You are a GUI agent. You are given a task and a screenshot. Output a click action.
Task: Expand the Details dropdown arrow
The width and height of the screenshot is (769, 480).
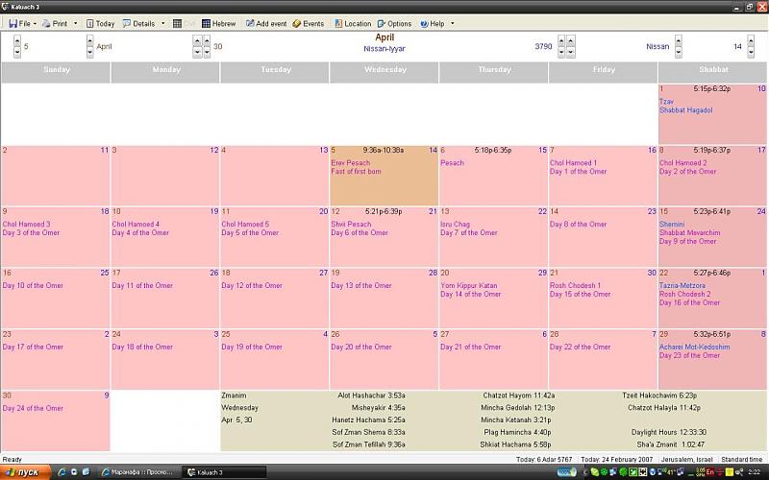pos(162,23)
